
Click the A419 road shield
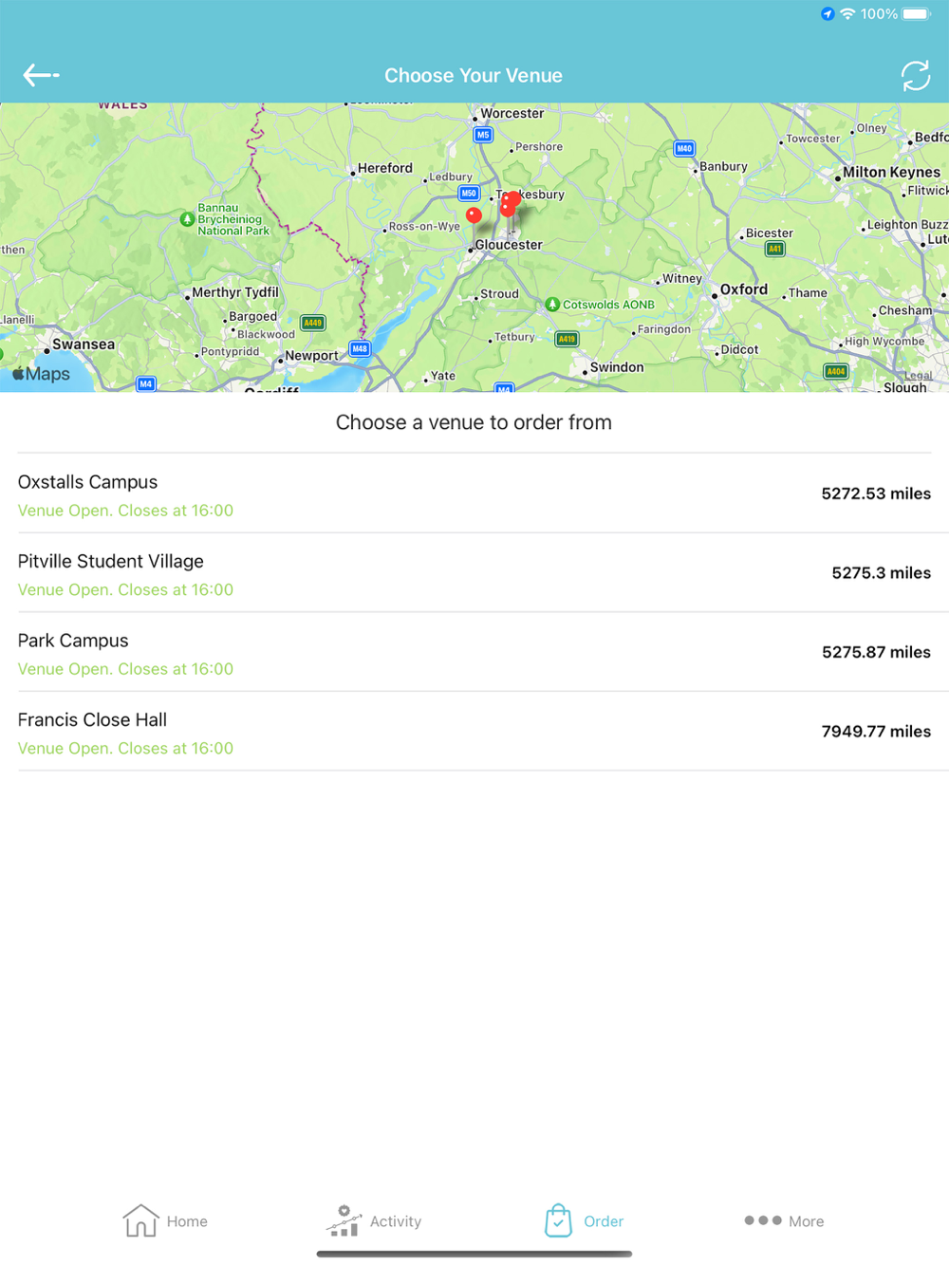567,339
